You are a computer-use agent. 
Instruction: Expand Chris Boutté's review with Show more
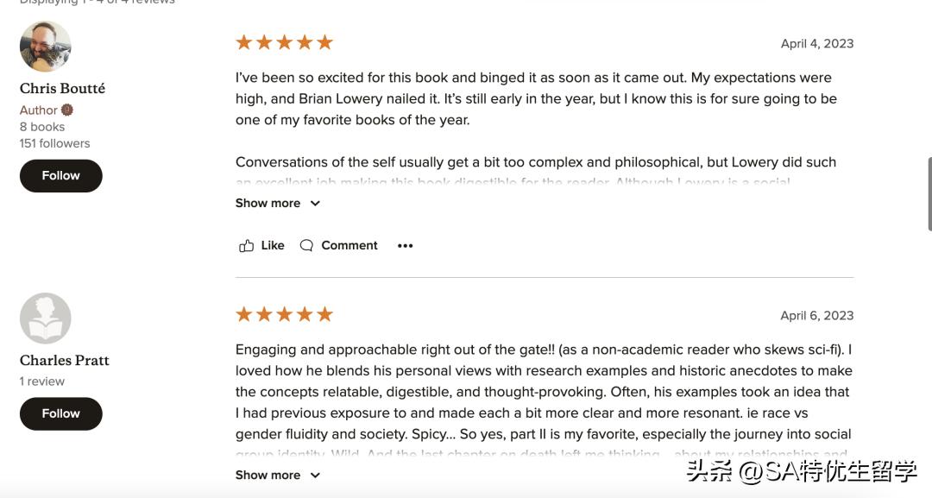pos(268,204)
